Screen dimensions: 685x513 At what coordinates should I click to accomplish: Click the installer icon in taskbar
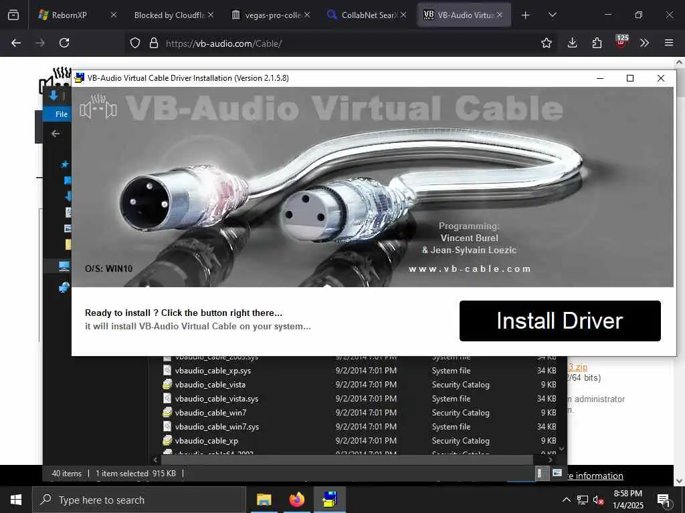[330, 500]
